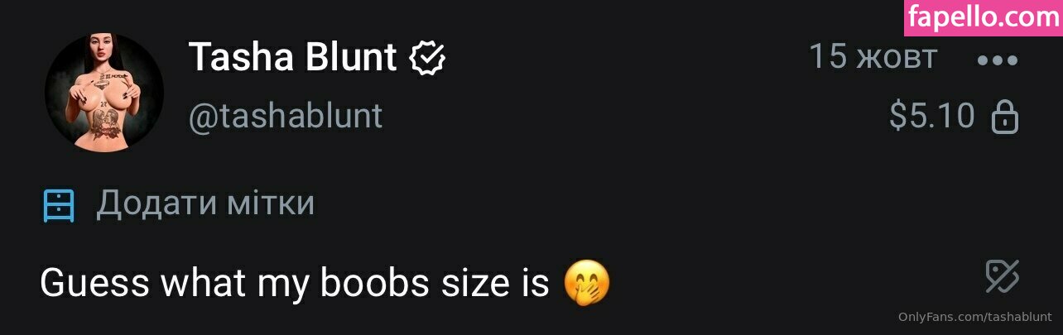This screenshot has width=1063, height=335.
Task: Open the three-dots post options menu
Action: pyautogui.click(x=998, y=60)
